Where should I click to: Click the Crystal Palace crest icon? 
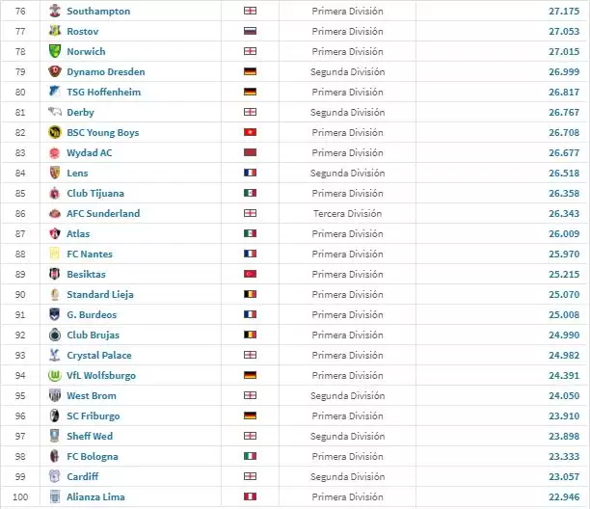54,355
